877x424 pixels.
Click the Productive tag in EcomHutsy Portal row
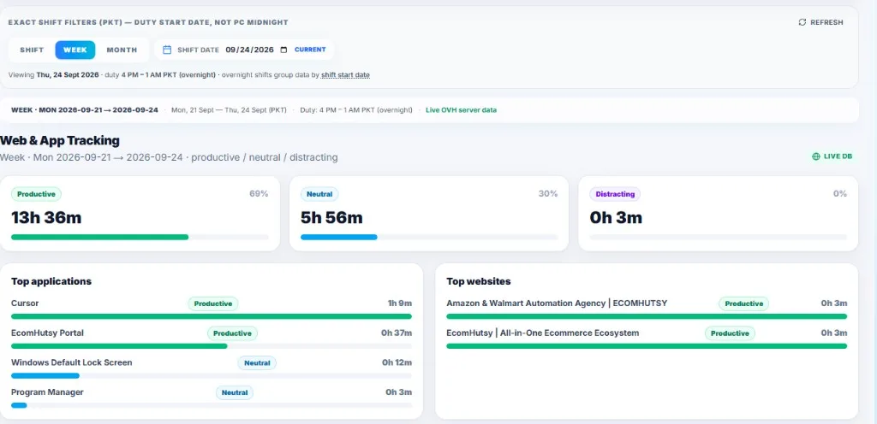tap(233, 333)
